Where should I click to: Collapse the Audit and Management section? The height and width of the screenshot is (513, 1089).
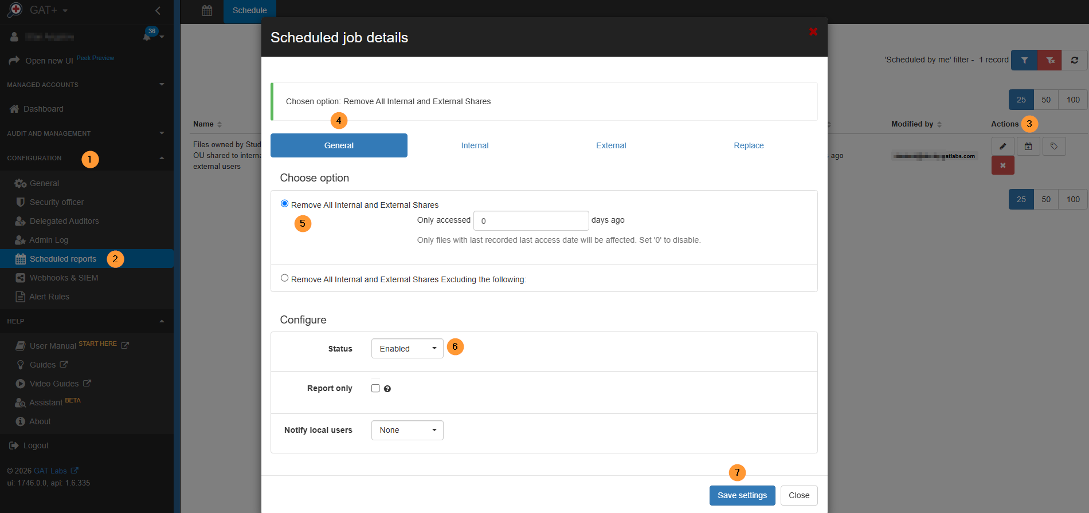162,133
